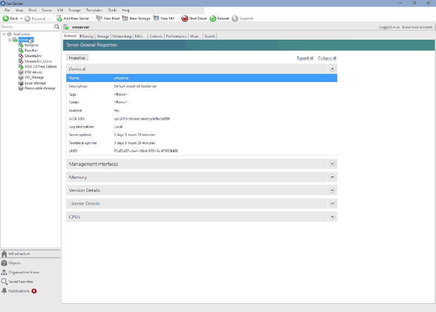Click the New Storage toolbar icon
Screen dimensions: 436x312
pyautogui.click(x=125, y=18)
